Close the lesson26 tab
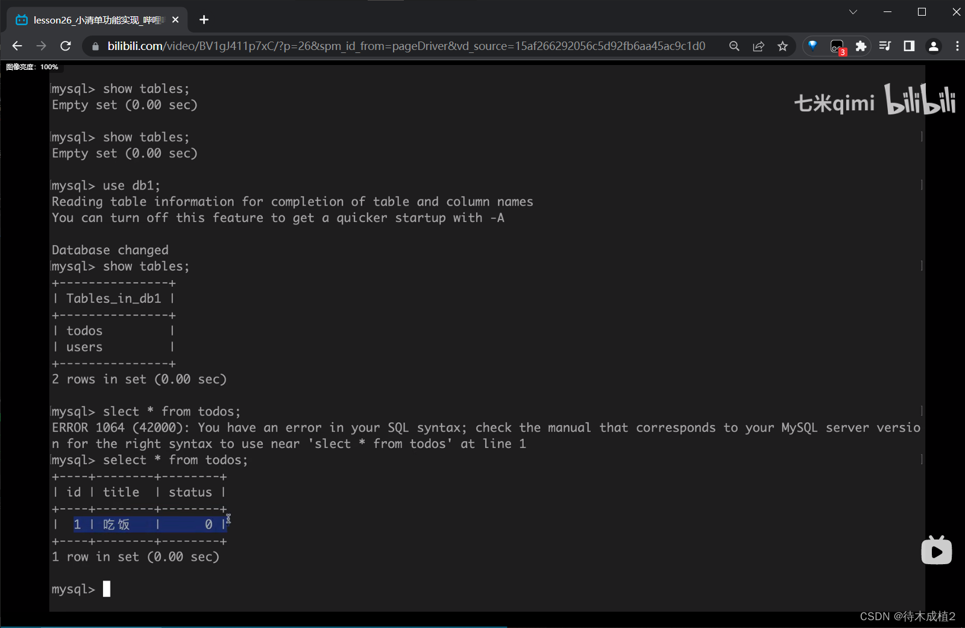 point(175,20)
